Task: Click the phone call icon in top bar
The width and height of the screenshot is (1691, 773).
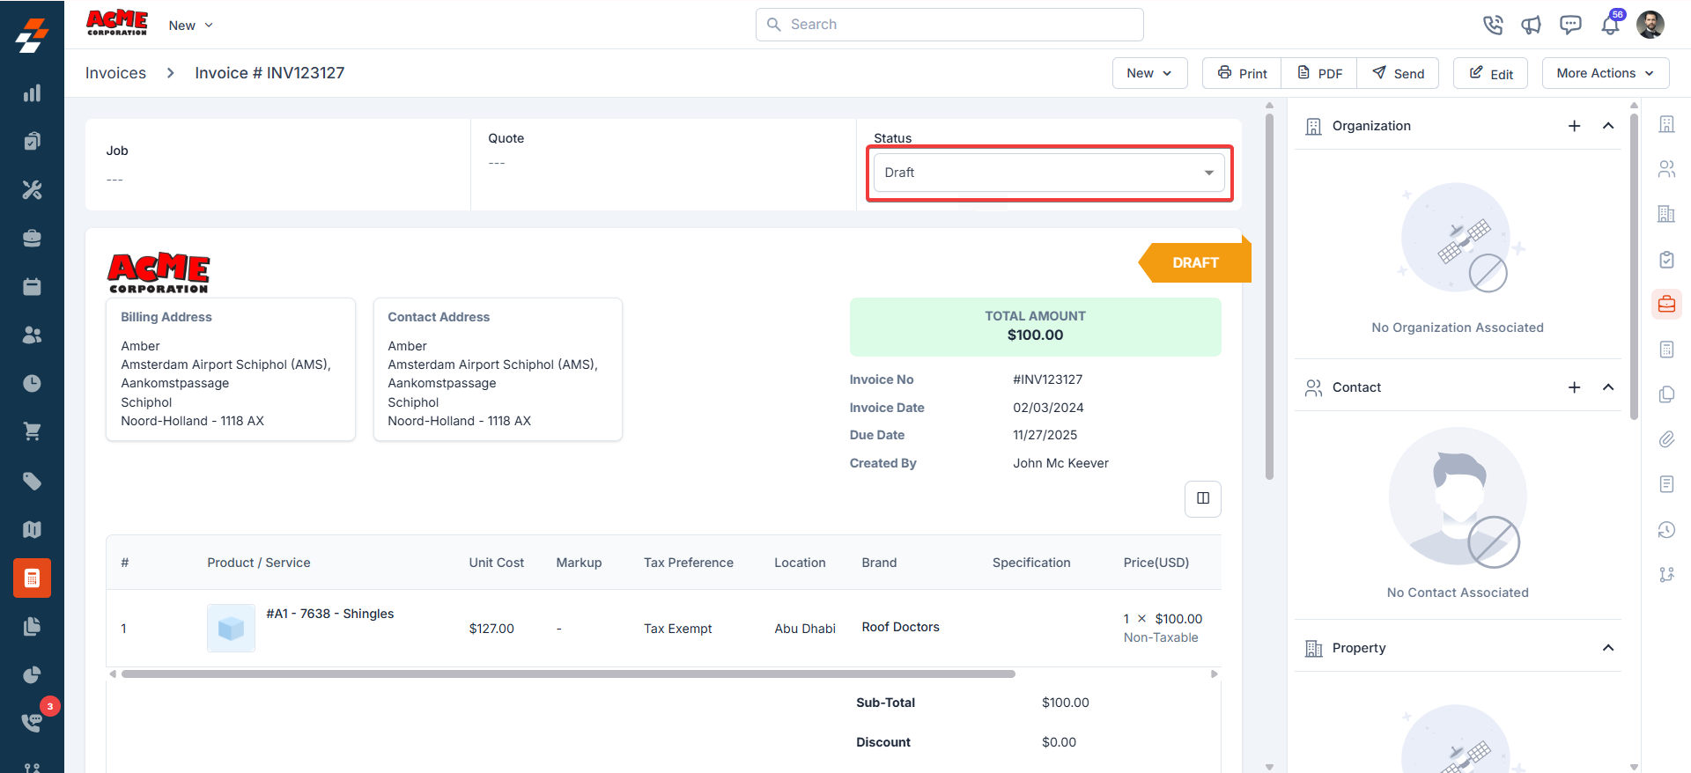Action: point(1493,25)
